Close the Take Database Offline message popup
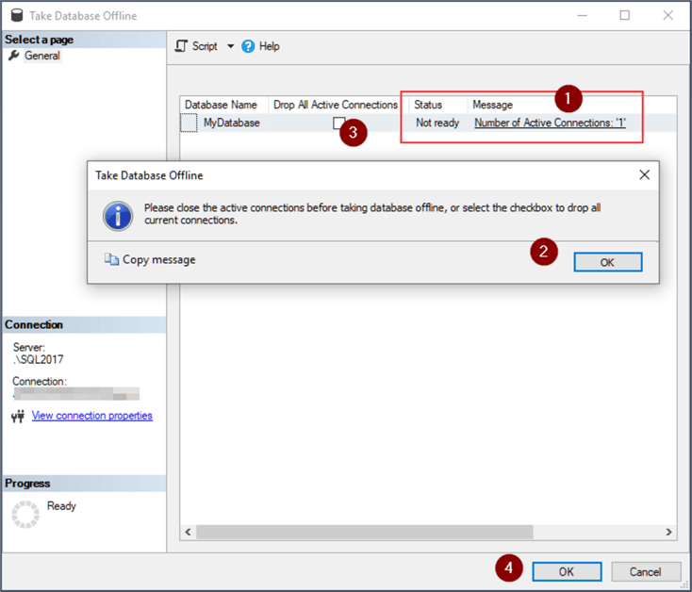This screenshot has width=692, height=592. [644, 174]
